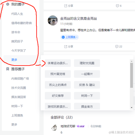
Task: Open user name 金克丝的含义就是金克丝
Action: coord(78,18)
